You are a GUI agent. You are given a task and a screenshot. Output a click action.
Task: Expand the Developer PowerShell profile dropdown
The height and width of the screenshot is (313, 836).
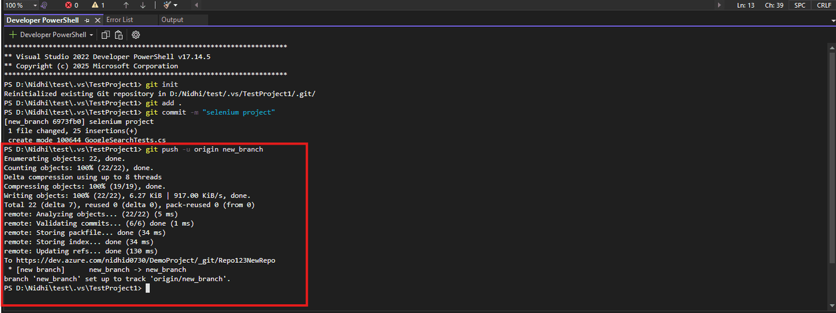point(91,35)
